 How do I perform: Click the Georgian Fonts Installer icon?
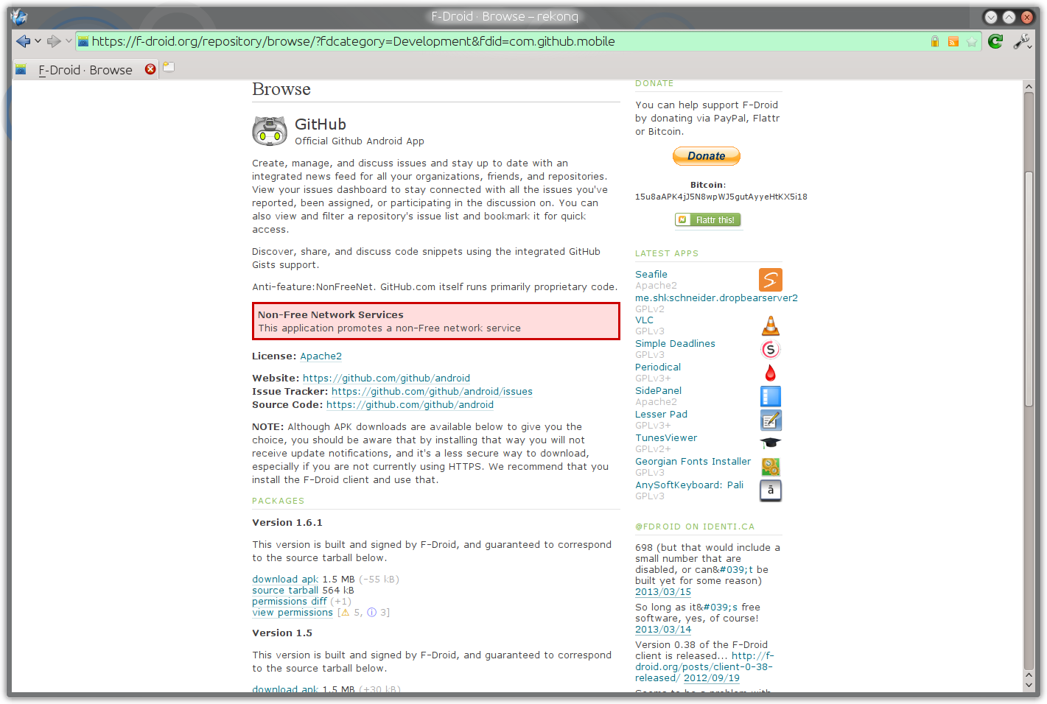[771, 467]
